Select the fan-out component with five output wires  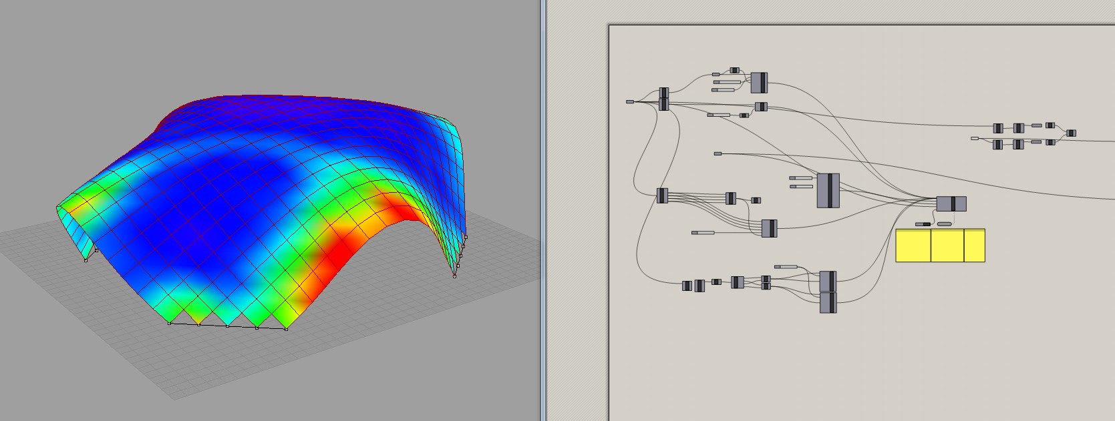[x=662, y=196]
